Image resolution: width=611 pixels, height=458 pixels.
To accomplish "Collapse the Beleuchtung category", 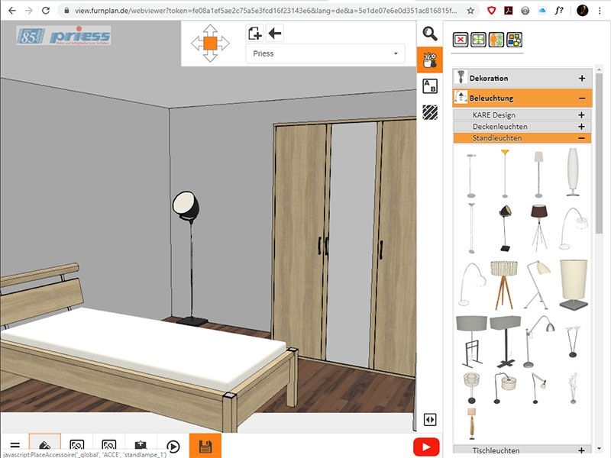I will 582,98.
